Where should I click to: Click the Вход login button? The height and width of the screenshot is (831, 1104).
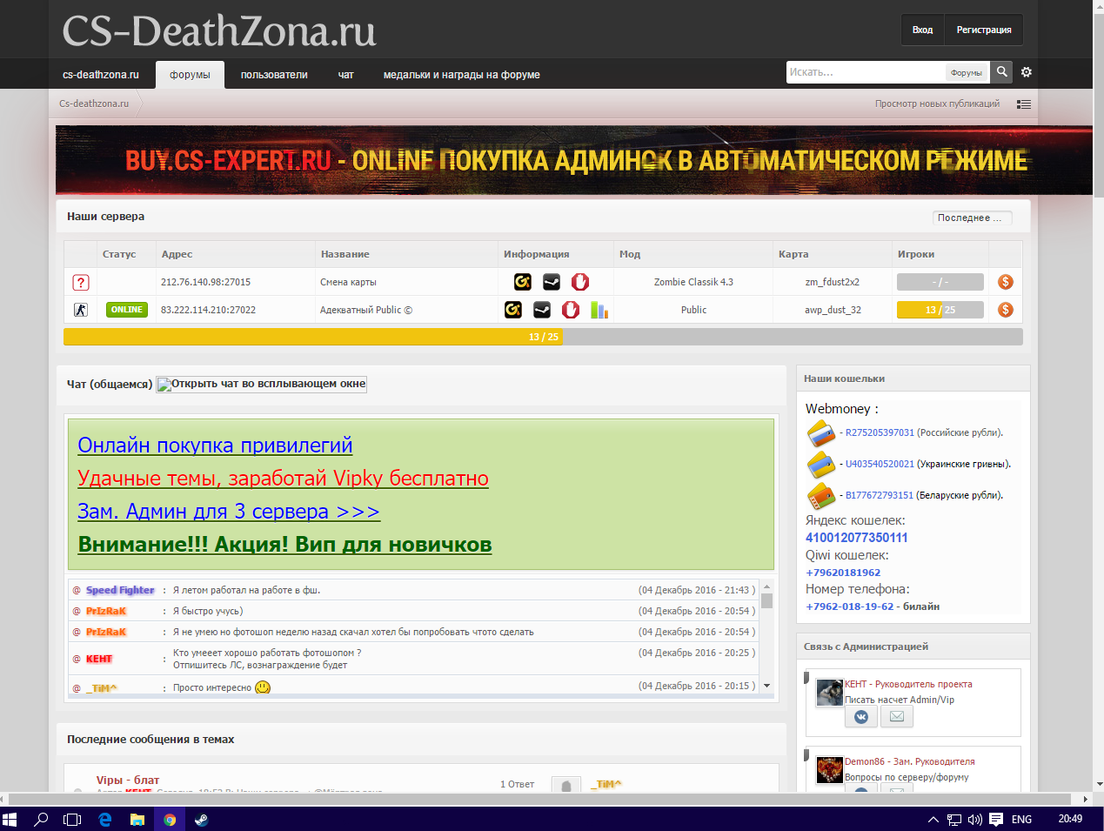click(922, 30)
